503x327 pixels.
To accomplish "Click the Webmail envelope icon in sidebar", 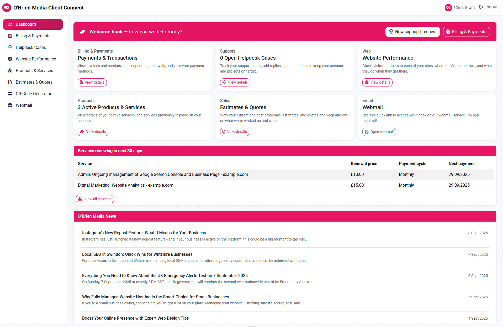I will coord(10,105).
